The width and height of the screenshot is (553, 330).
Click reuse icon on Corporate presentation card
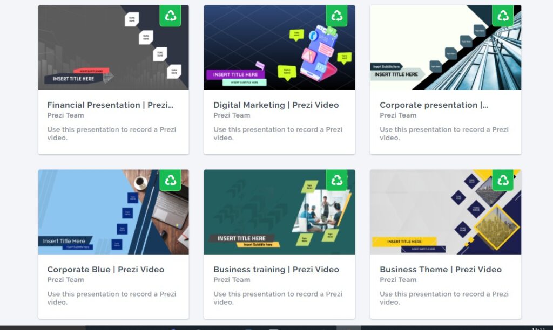[503, 16]
